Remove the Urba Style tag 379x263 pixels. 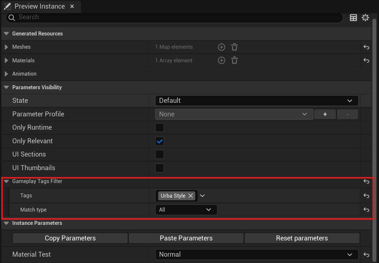tap(190, 196)
